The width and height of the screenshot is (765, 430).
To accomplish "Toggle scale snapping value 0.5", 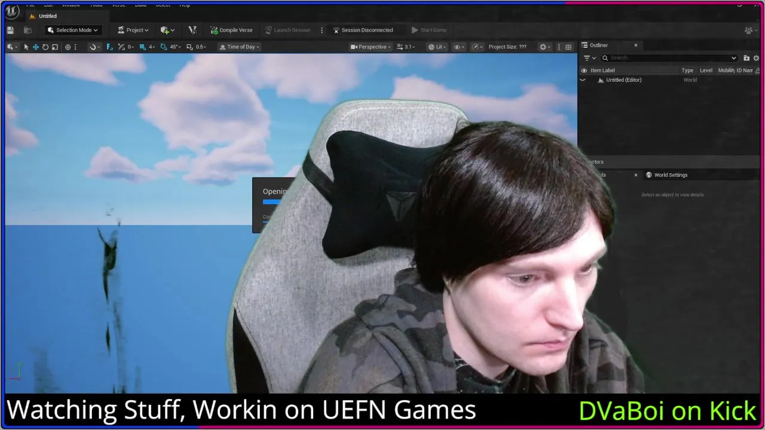I will point(197,47).
